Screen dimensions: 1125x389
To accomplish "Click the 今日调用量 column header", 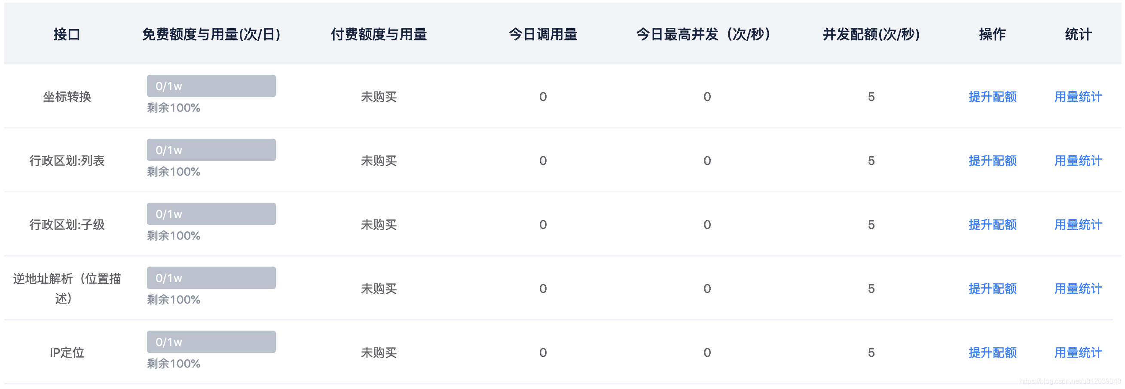I will tap(543, 34).
